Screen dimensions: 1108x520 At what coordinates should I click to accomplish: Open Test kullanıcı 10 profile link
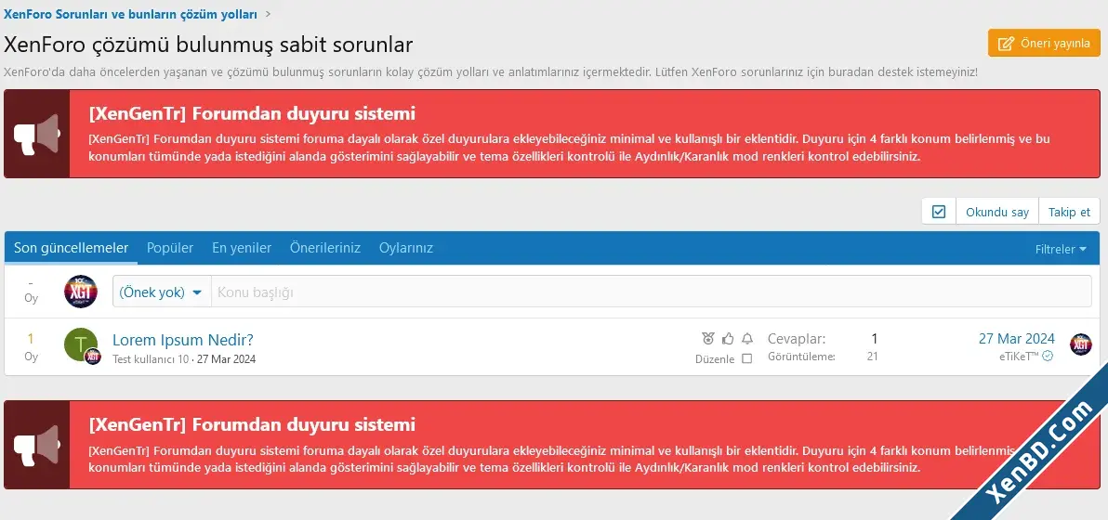pos(151,359)
